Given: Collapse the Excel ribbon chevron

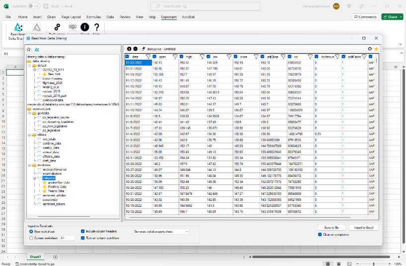Looking at the screenshot, I should (x=401, y=44).
